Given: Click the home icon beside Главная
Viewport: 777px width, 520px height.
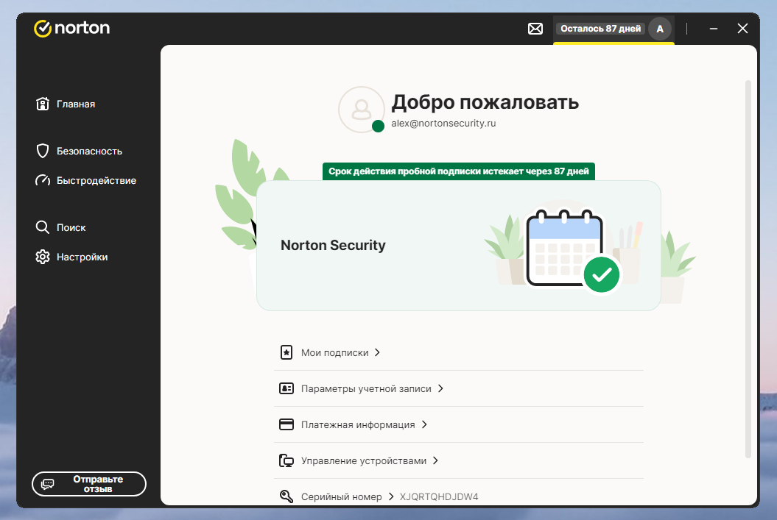Looking at the screenshot, I should (43, 104).
